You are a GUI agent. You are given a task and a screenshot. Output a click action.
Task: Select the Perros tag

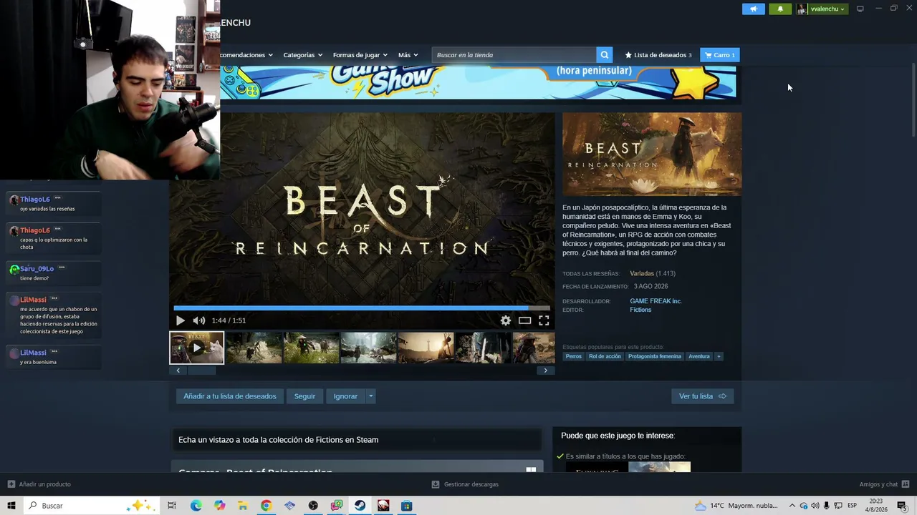point(574,356)
